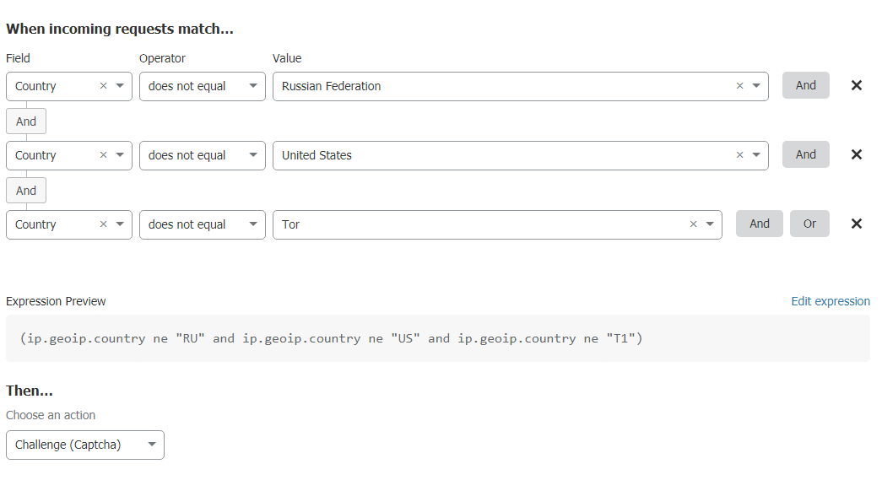Expand the Russian Federation value dropdown arrow

pos(755,86)
